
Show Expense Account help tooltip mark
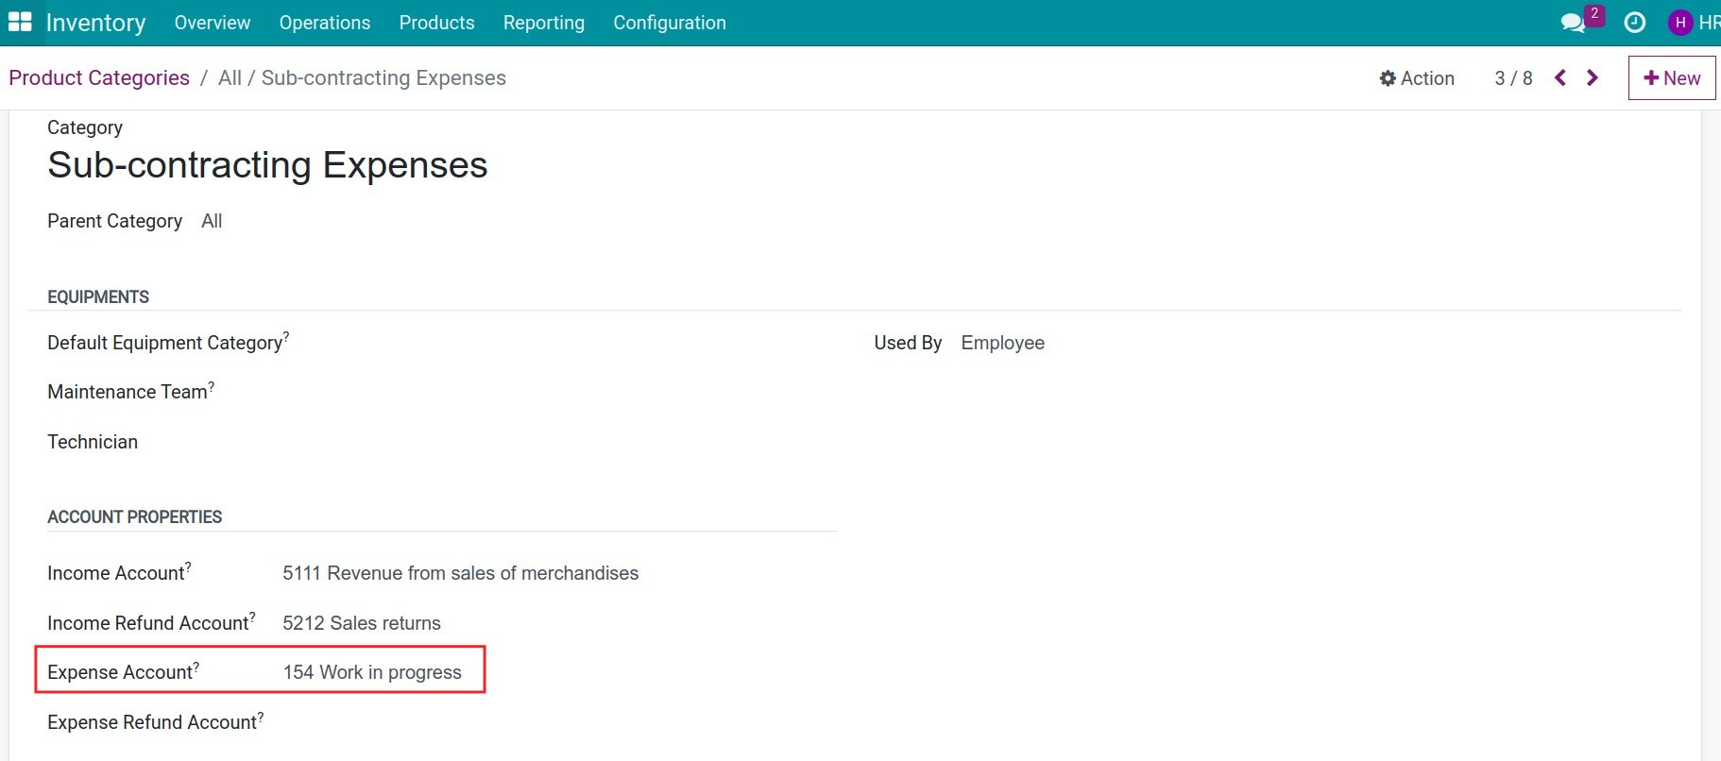tap(196, 666)
